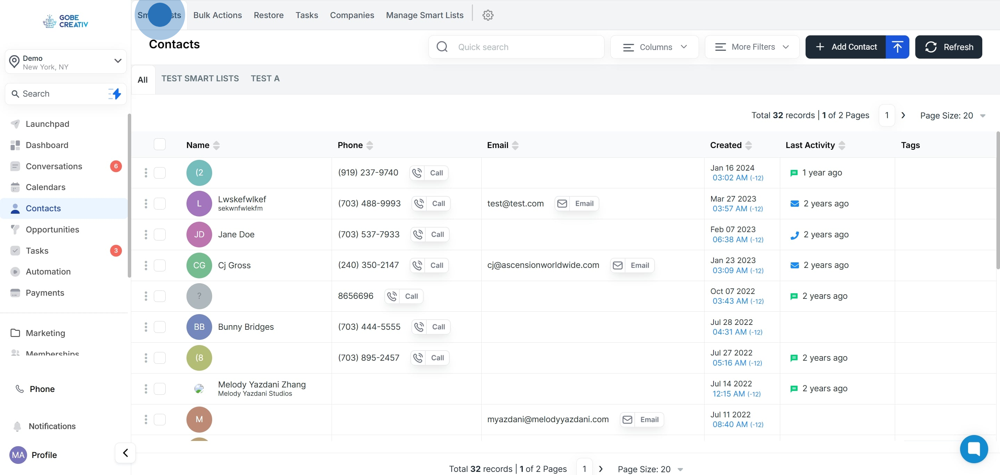Open three-dot menu for Bunny Bridges row
The width and height of the screenshot is (1000, 475).
point(146,327)
